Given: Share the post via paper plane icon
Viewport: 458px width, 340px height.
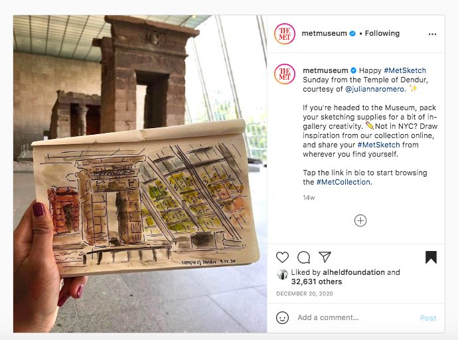Looking at the screenshot, I should [x=325, y=257].
